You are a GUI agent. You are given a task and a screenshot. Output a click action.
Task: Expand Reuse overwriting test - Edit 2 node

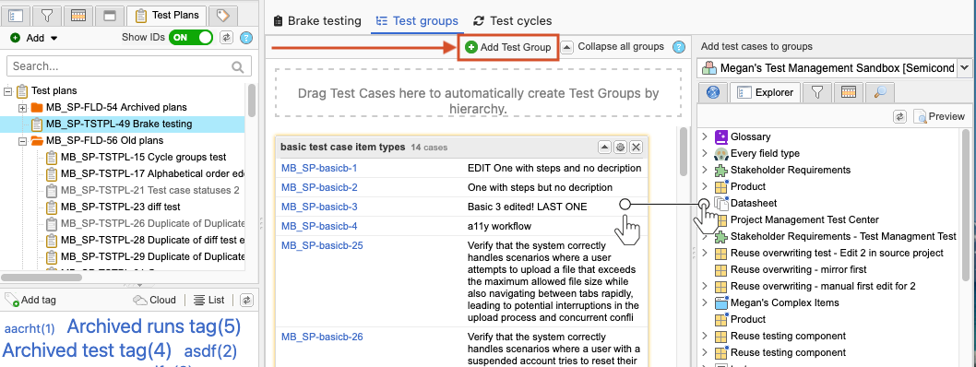(705, 254)
